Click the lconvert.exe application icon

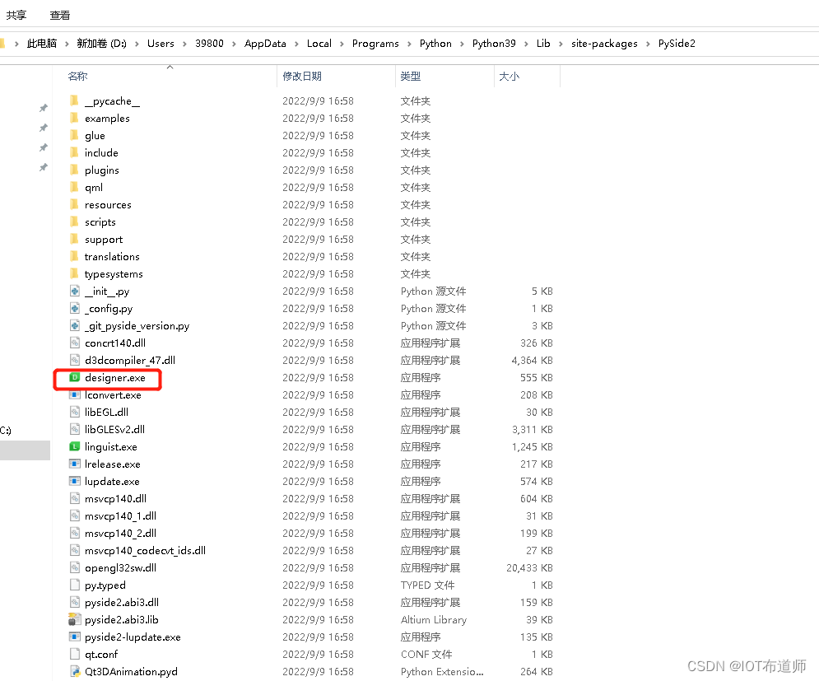tap(75, 394)
